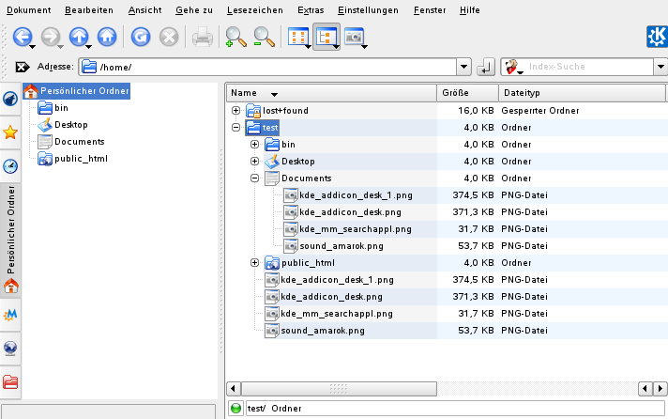Image resolution: width=668 pixels, height=419 pixels.
Task: Open the address bar dropdown
Action: click(463, 68)
